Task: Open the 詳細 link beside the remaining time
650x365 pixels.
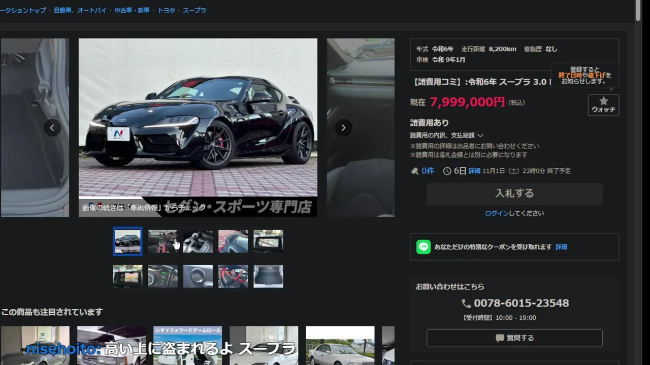Action: (x=474, y=171)
